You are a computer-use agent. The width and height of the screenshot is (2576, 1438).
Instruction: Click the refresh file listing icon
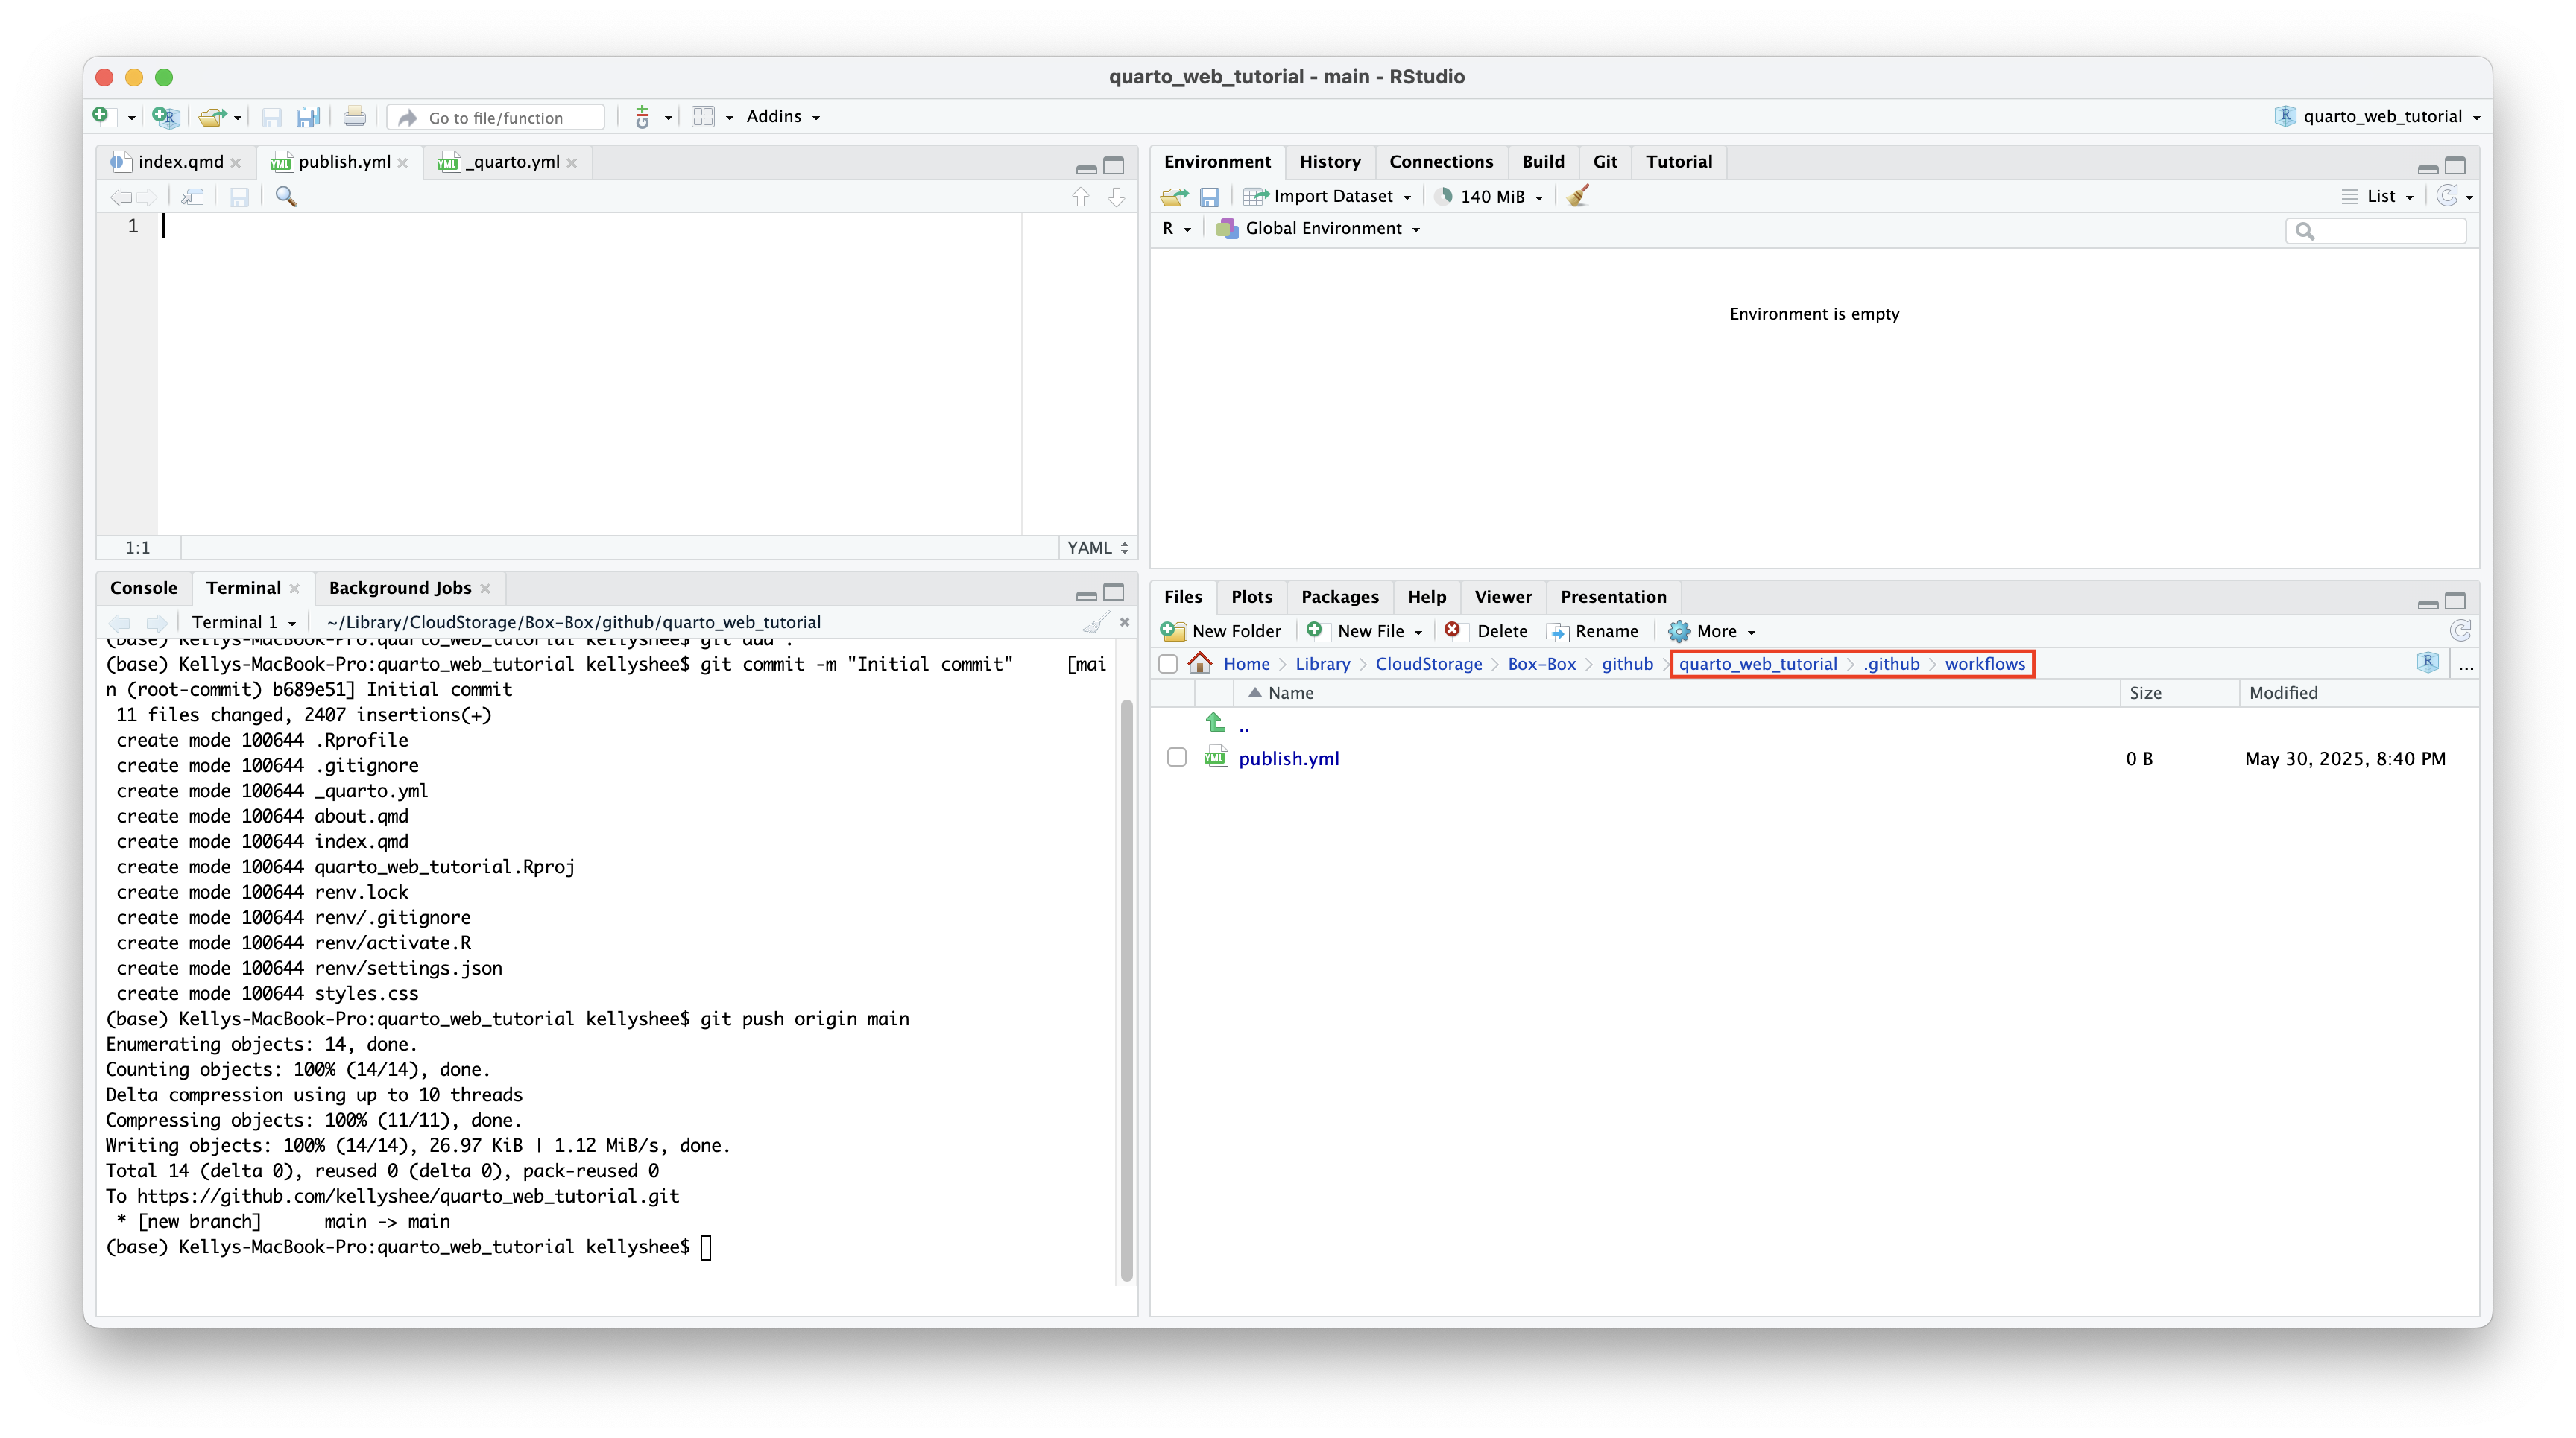(2460, 630)
